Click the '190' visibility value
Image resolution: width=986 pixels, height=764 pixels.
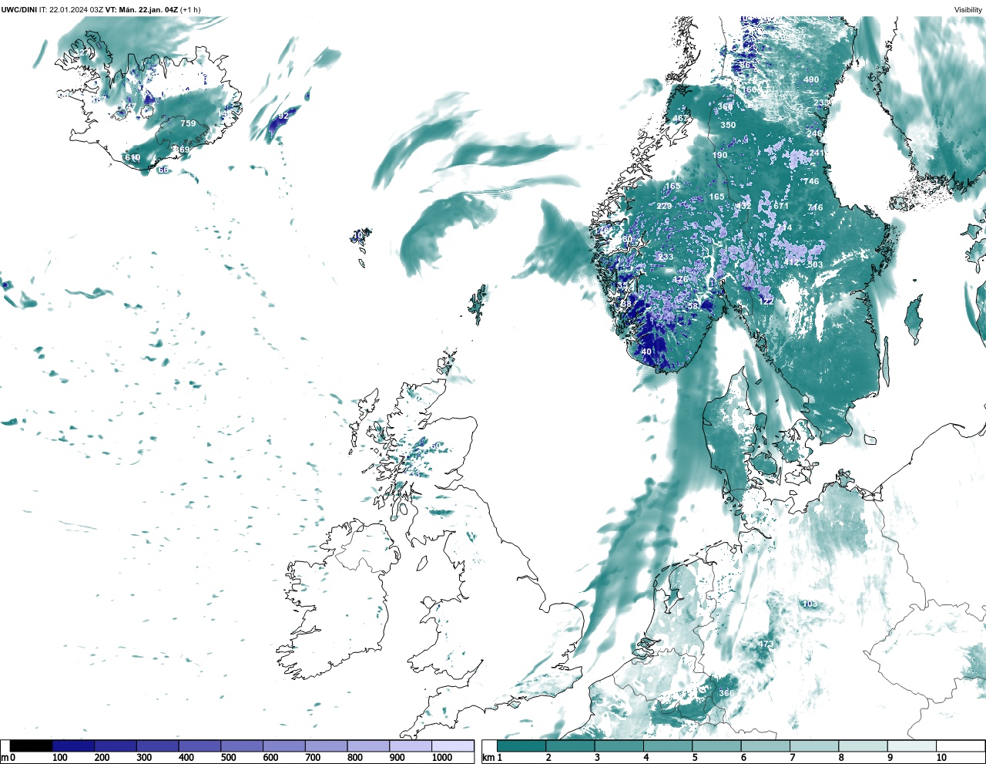[719, 155]
